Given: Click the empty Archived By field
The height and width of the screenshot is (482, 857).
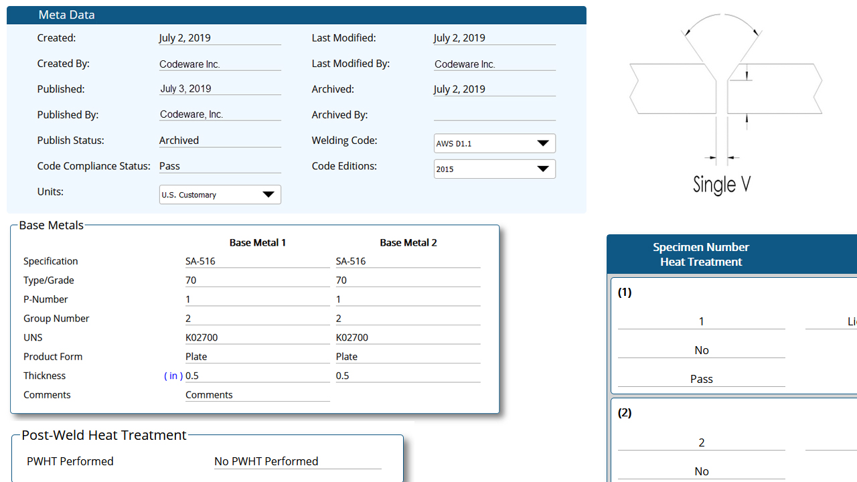Looking at the screenshot, I should [x=494, y=114].
